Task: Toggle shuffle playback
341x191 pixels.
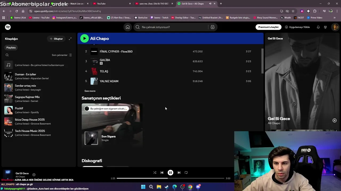Action: click(155, 172)
